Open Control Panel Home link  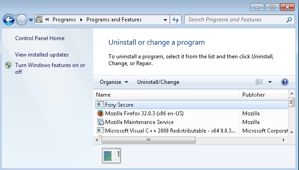point(40,38)
